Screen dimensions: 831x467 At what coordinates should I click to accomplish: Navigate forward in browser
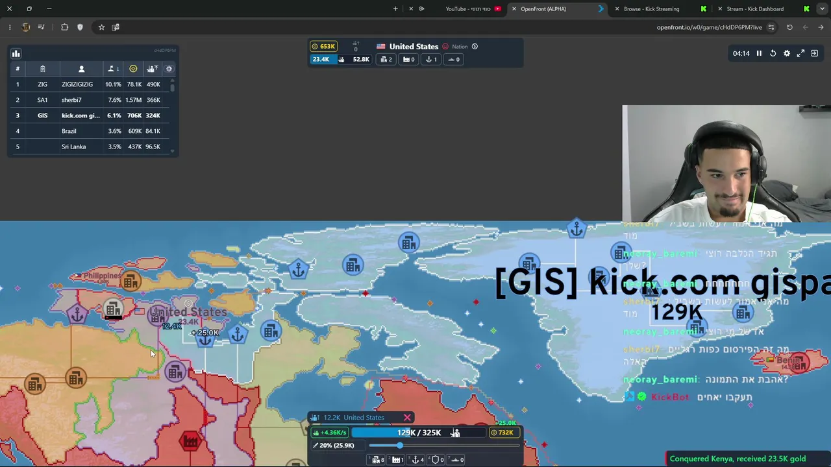click(805, 27)
